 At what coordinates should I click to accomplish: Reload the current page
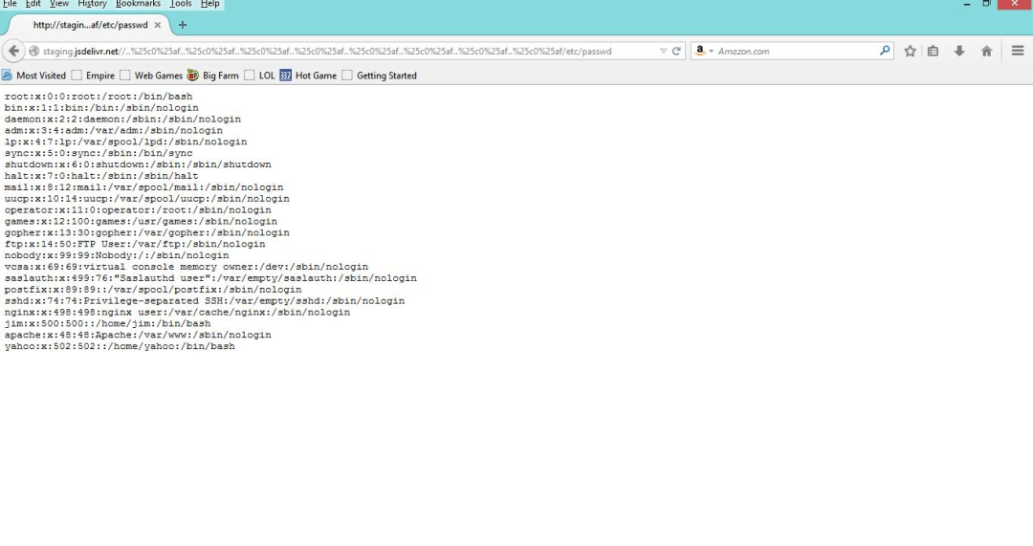(x=676, y=51)
